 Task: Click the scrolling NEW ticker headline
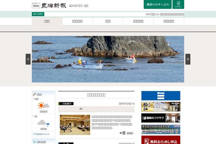(165, 14)
